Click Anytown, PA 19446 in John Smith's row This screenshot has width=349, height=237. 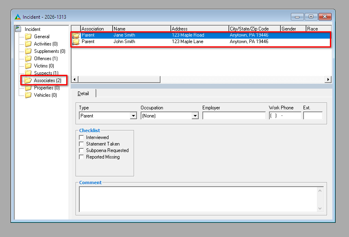pyautogui.click(x=249, y=41)
